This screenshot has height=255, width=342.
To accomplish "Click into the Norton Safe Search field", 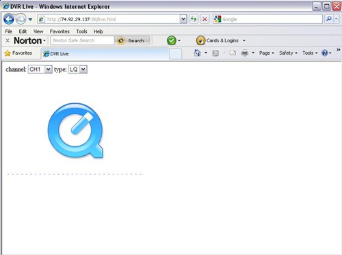I will click(82, 40).
